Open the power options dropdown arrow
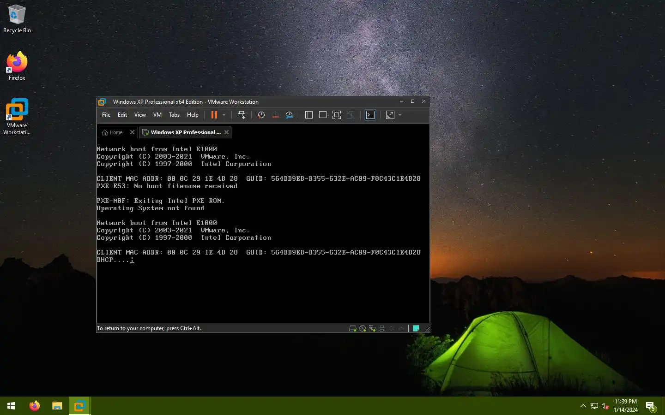Image resolution: width=665 pixels, height=415 pixels. tap(224, 115)
